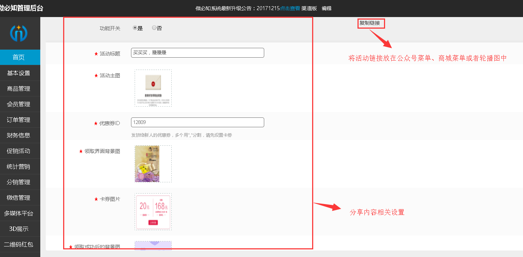Image resolution: width=523 pixels, height=257 pixels.
Task: Select the 是 radio for 功能开关
Action: 135,27
